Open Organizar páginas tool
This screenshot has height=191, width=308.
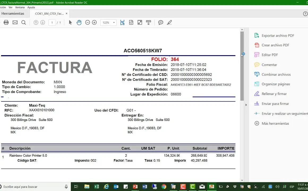coord(272,84)
